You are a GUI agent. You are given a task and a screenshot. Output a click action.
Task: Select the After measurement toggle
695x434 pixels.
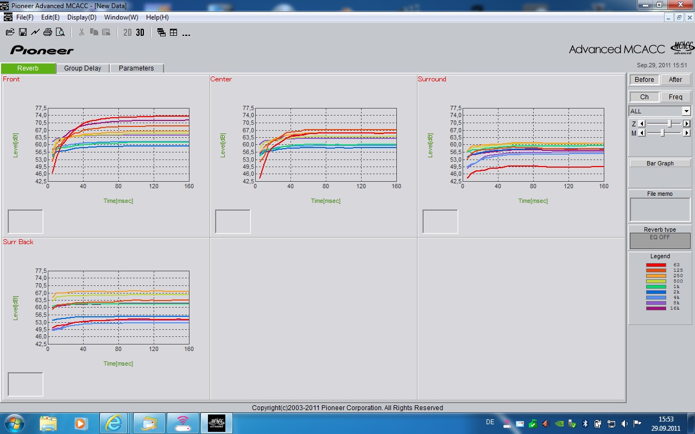pos(675,80)
